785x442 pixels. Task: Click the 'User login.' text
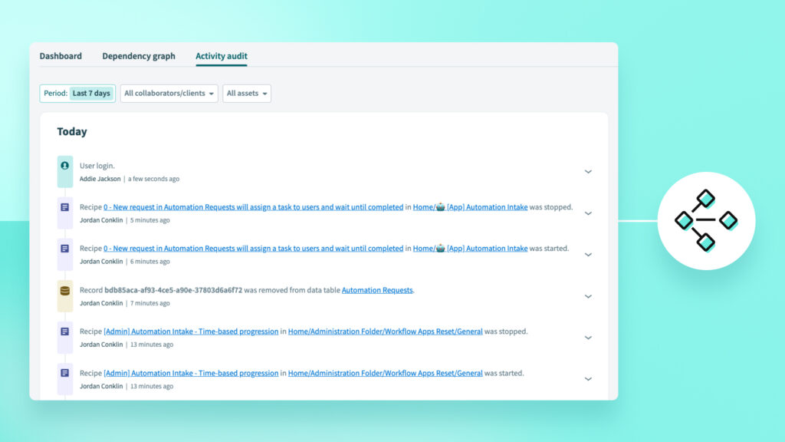coord(97,166)
